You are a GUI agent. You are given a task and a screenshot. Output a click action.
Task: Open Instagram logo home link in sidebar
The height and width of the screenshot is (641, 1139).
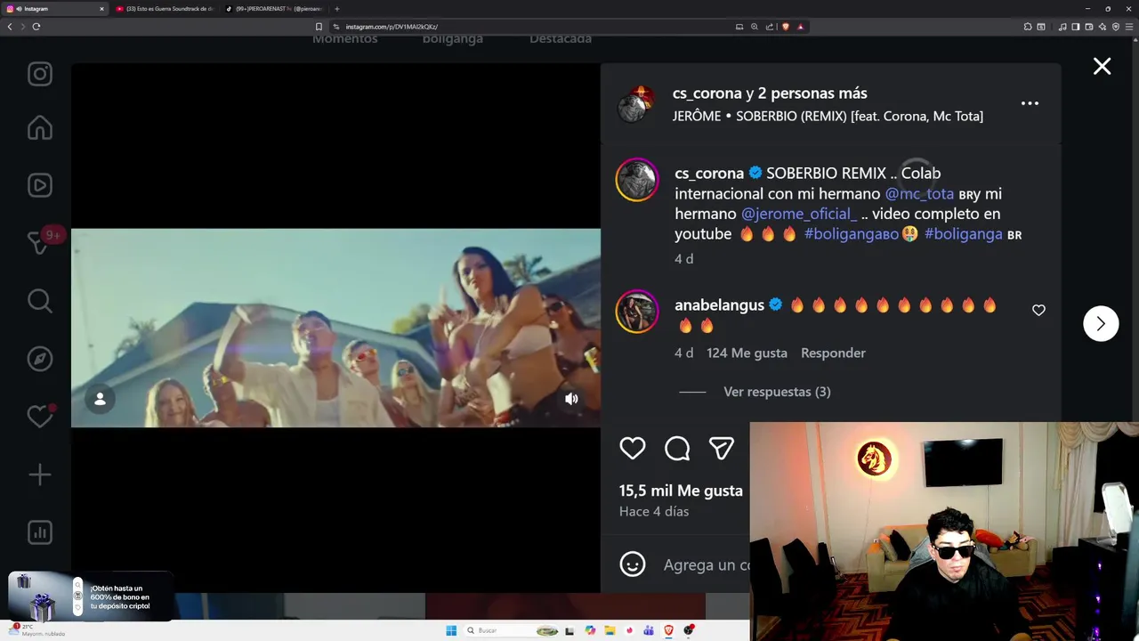(39, 73)
